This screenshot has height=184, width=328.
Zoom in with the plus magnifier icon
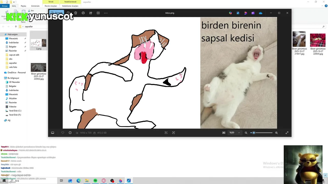(276, 133)
